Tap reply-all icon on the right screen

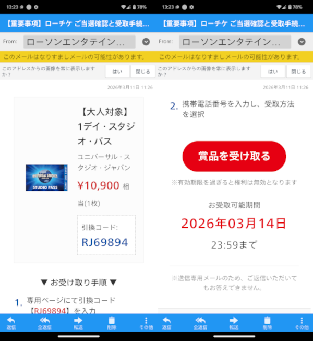201,323
